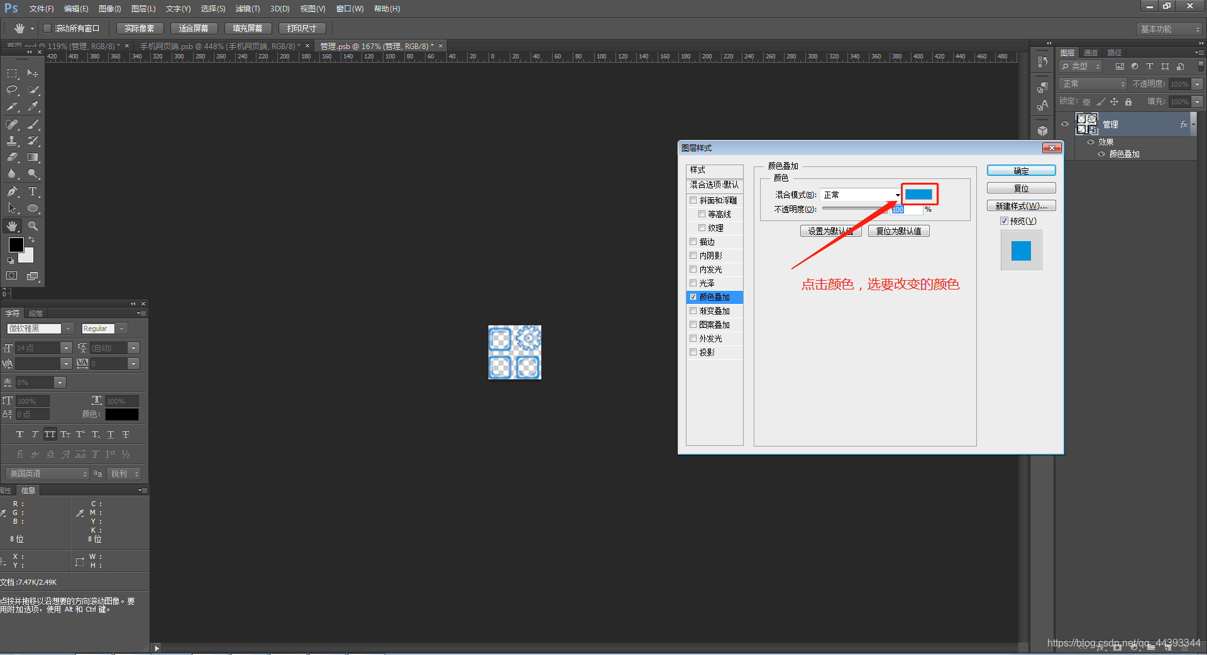The width and height of the screenshot is (1207, 655).
Task: Select the Zoom tool in toolbox
Action: (33, 226)
